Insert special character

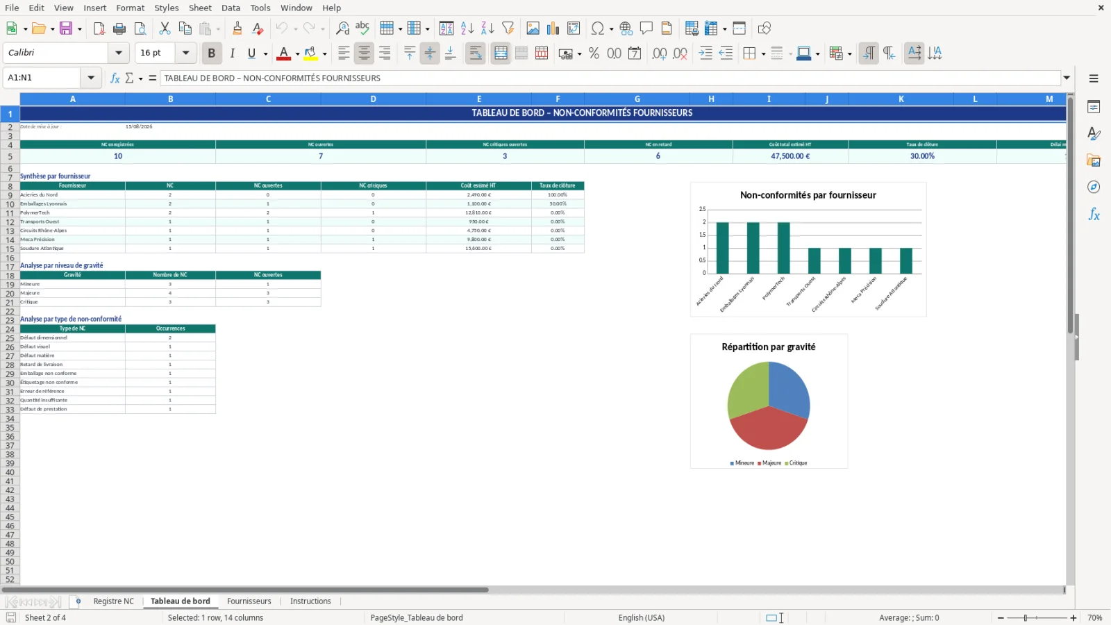(x=597, y=28)
